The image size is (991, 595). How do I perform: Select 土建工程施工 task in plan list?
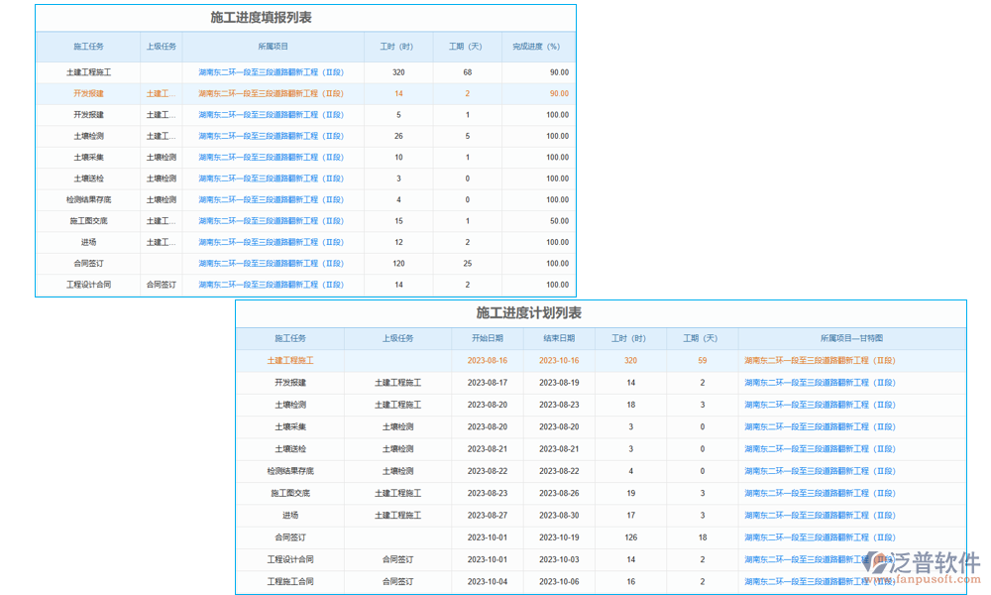coord(288,360)
